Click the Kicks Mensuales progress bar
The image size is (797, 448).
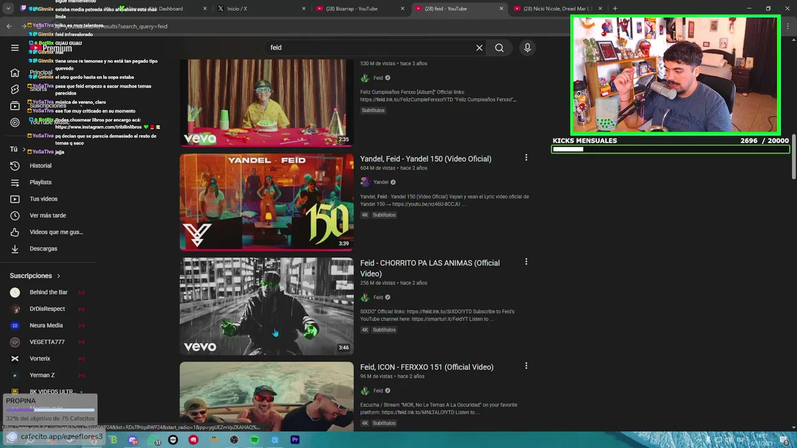click(671, 149)
